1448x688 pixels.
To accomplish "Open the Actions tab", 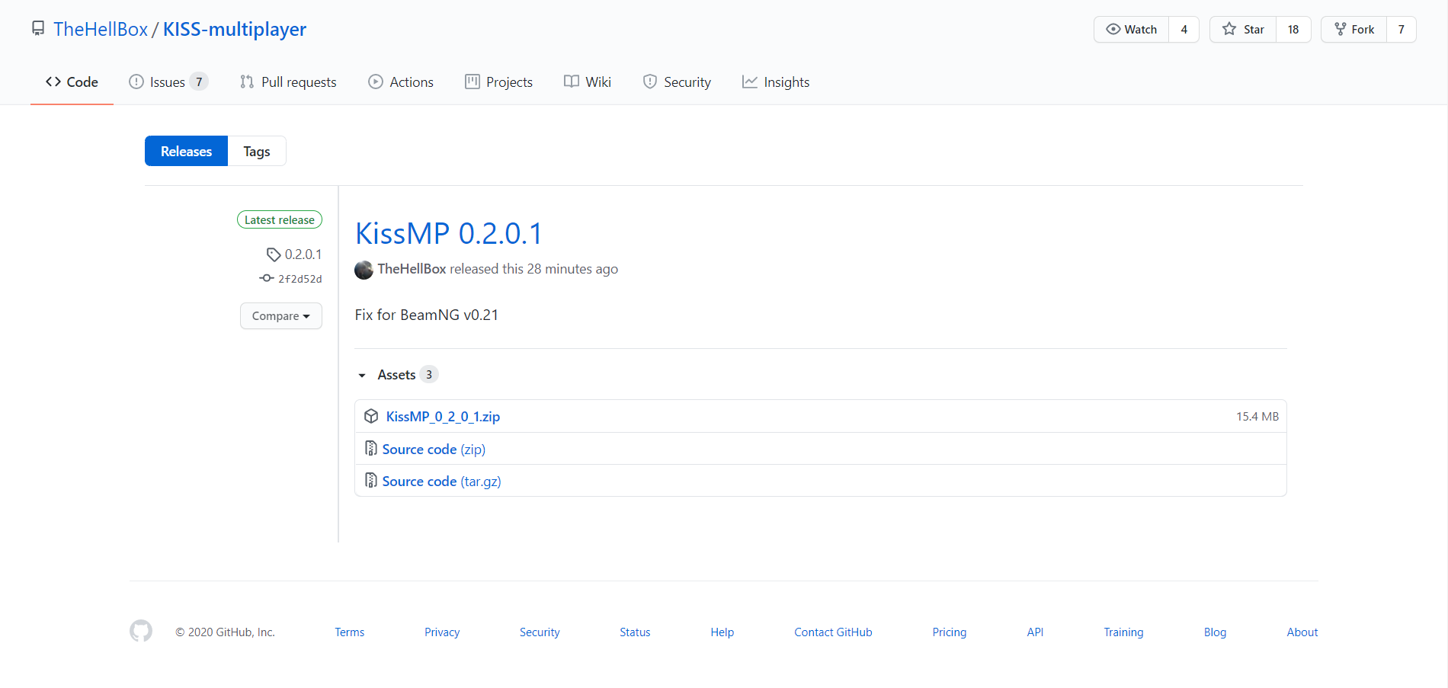I will (401, 82).
